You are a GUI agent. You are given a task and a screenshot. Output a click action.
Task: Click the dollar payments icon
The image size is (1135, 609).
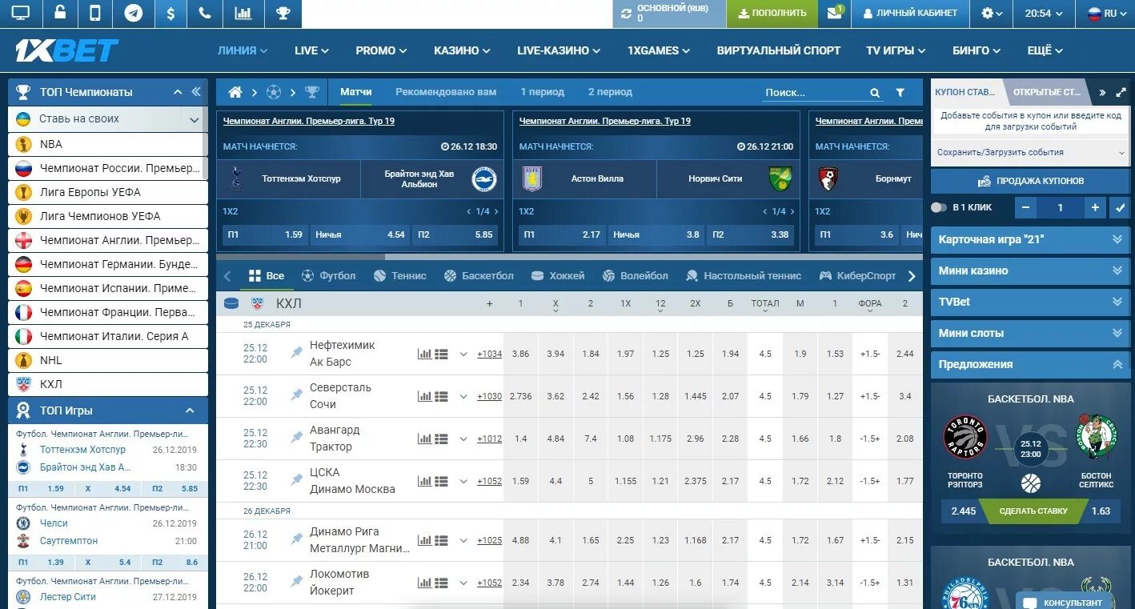(x=170, y=13)
